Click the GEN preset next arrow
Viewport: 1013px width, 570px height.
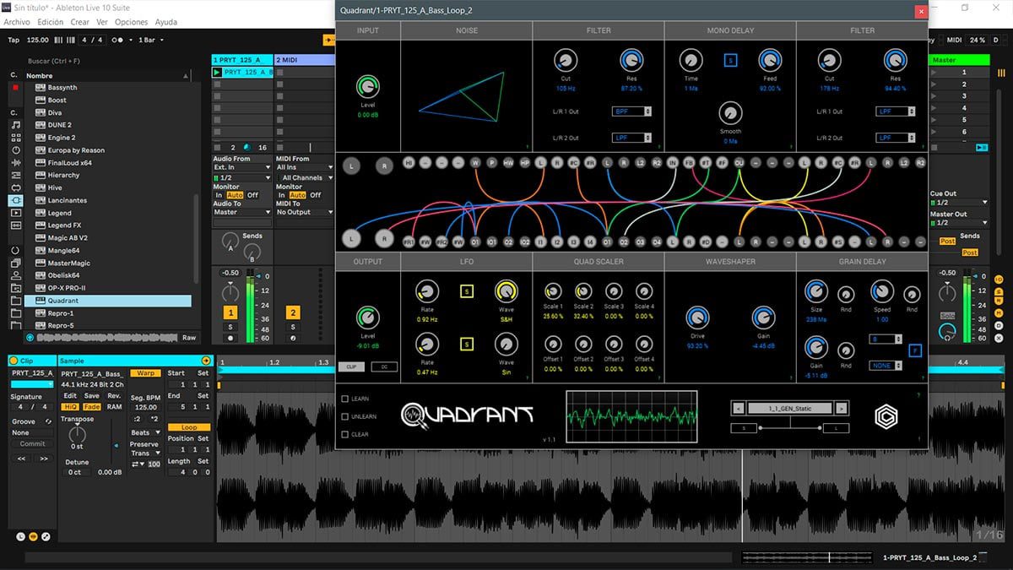841,408
